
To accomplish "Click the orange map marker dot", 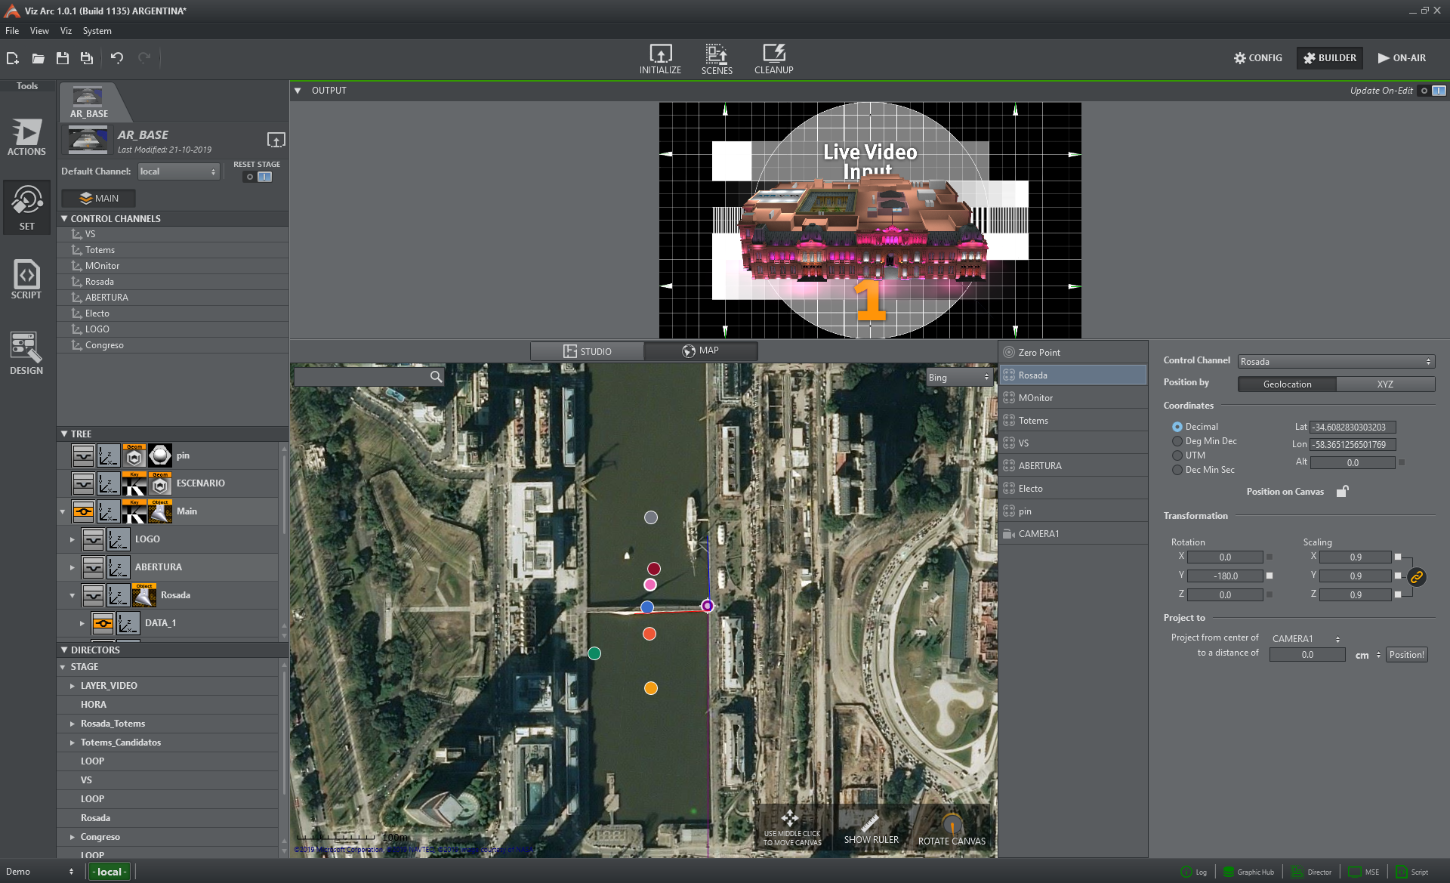I will 650,688.
